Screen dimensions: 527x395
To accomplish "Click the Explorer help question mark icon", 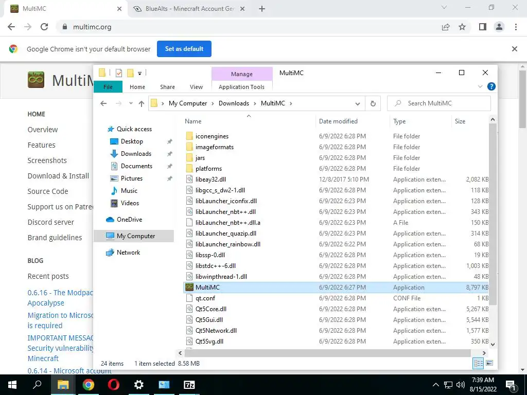I will [491, 86].
